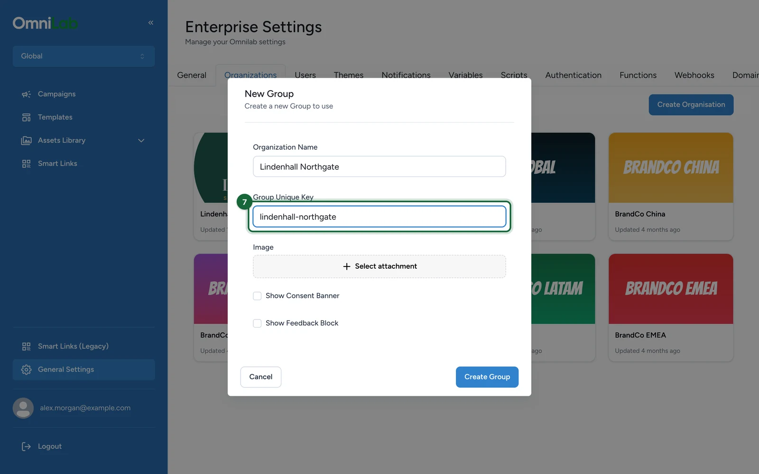Click the OmniLab logo
The image size is (759, 474).
[x=46, y=23]
